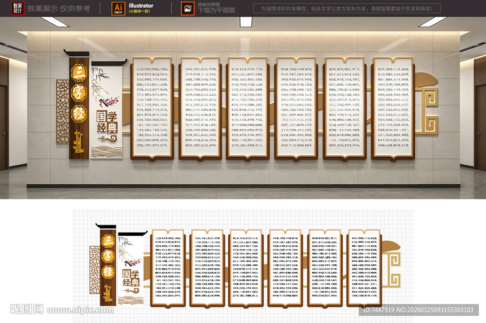Click the ID number text in the footer
This screenshot has width=486, height=323.
419,310
